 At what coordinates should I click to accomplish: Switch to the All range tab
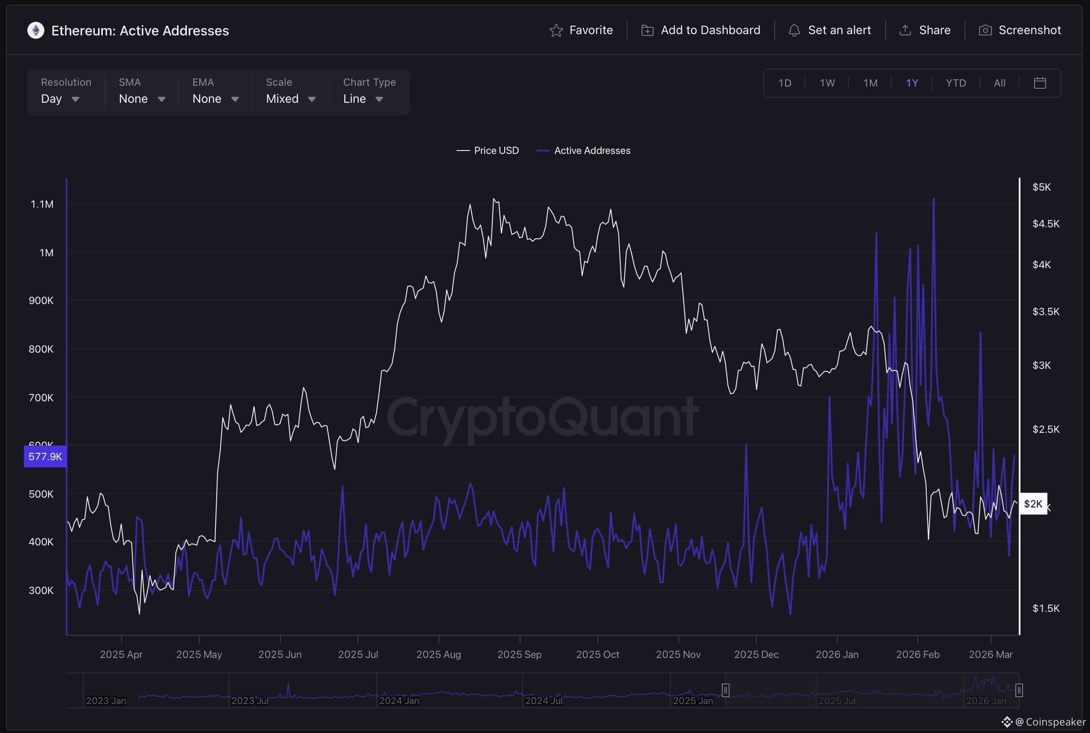coord(999,83)
